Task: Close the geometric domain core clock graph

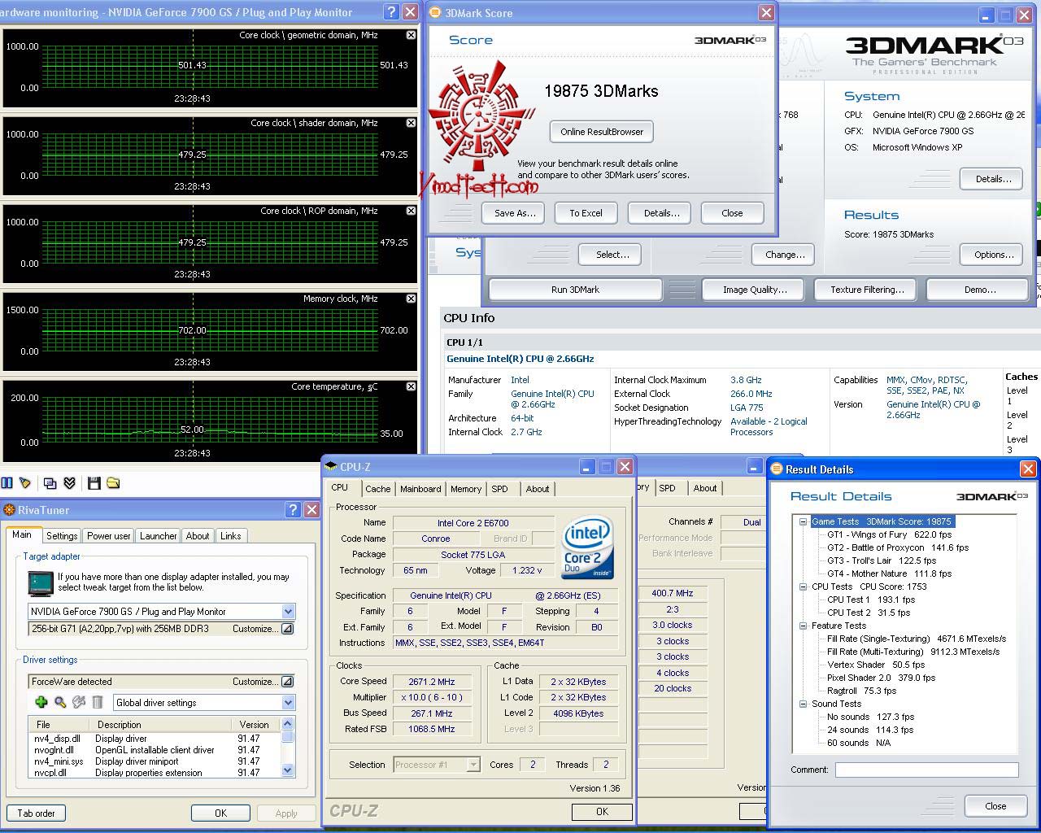Action: pos(411,35)
